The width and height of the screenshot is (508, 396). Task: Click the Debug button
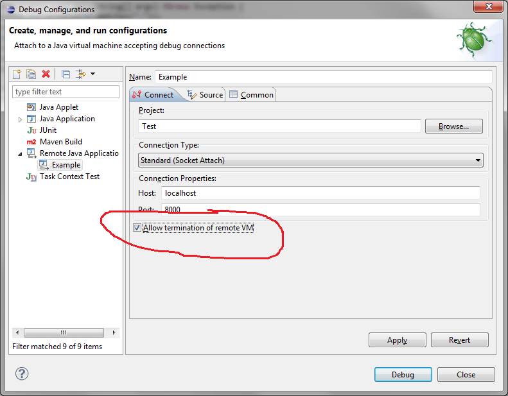click(403, 375)
